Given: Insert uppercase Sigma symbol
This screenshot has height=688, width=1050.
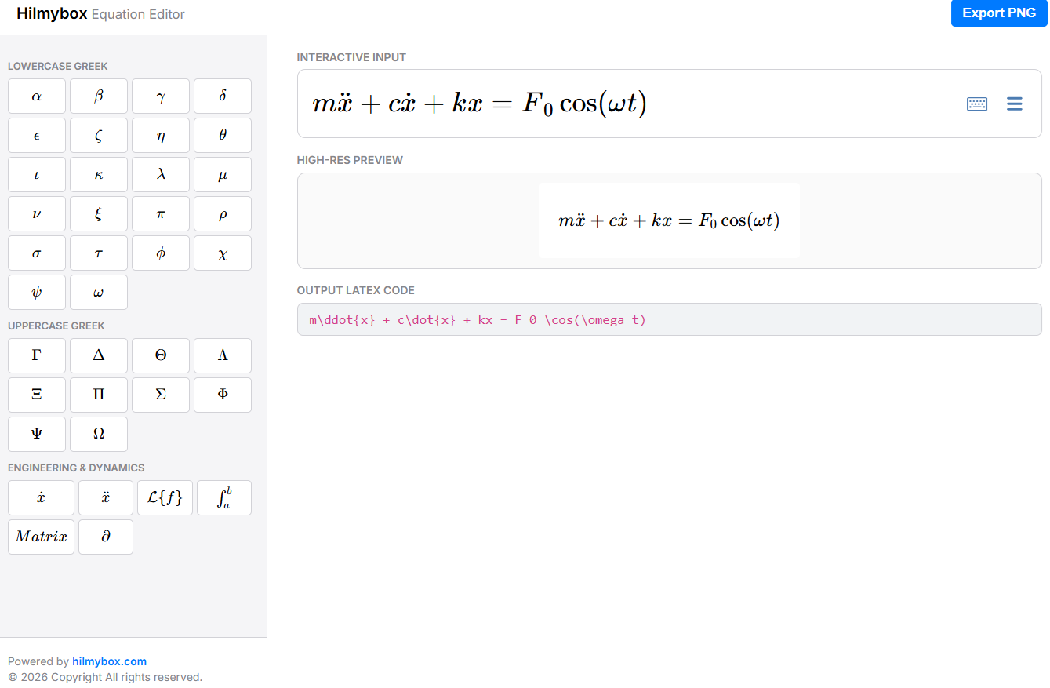Looking at the screenshot, I should pyautogui.click(x=160, y=395).
